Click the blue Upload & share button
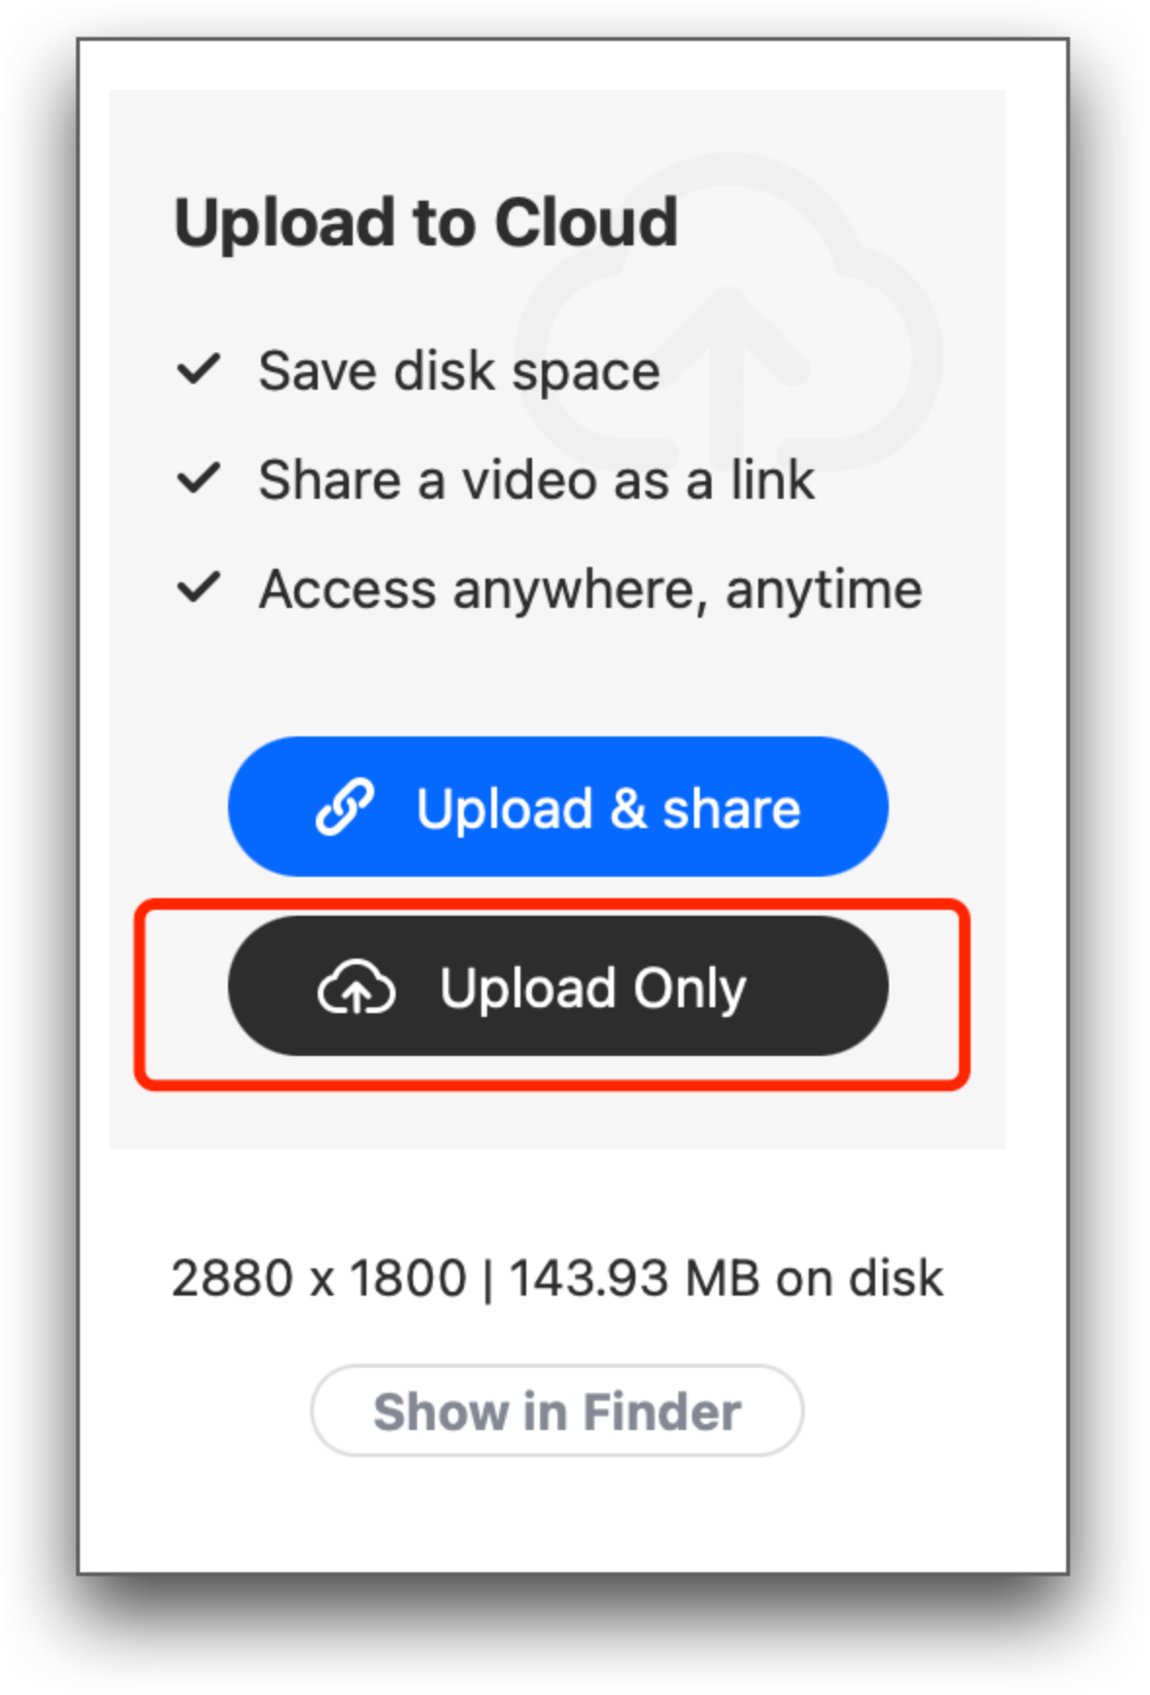This screenshot has width=1150, height=1695. pyautogui.click(x=557, y=807)
